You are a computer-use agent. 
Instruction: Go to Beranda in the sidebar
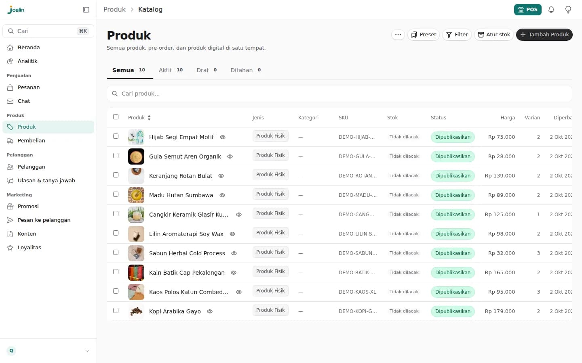[x=48, y=48]
